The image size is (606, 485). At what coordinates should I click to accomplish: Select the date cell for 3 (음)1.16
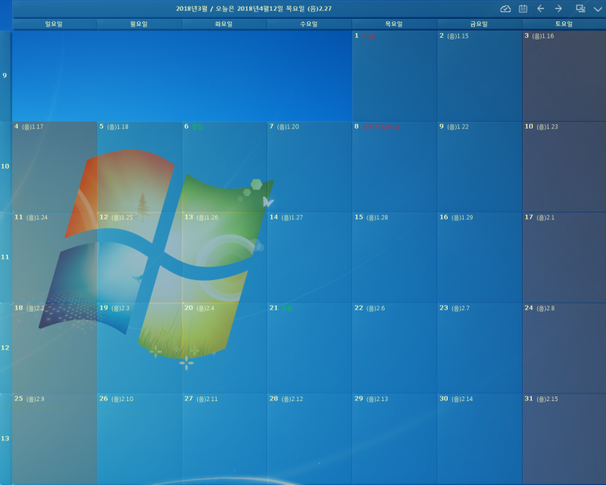click(x=564, y=76)
